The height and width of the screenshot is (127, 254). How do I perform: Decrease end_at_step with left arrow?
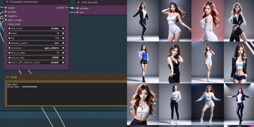point(9,58)
